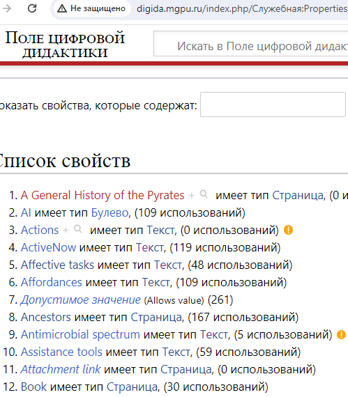Reload the page with the refresh icon
Screen dimensions: 348x397
[32, 8]
